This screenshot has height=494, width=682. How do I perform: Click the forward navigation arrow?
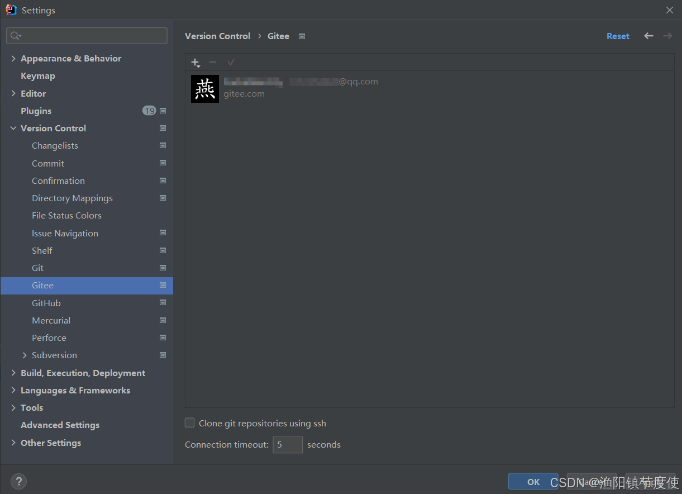667,36
